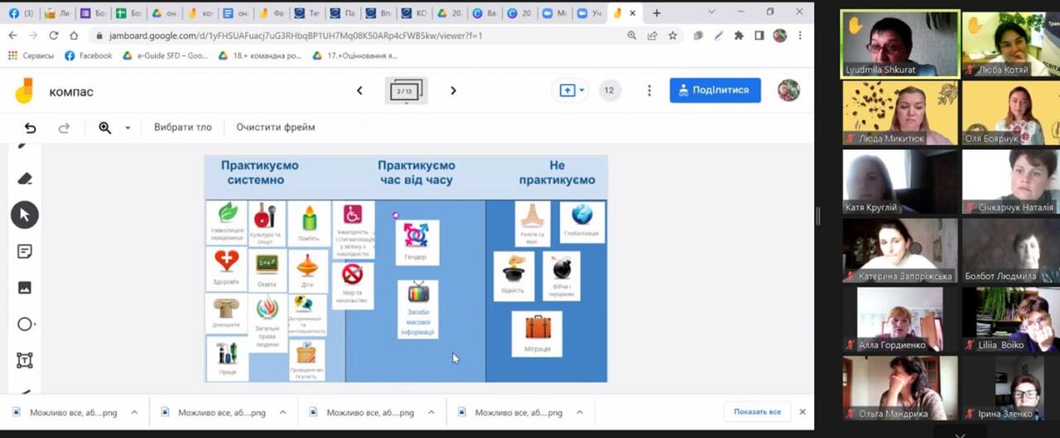Click the zoom magnifier icon
The image size is (1060, 438).
pyautogui.click(x=105, y=128)
